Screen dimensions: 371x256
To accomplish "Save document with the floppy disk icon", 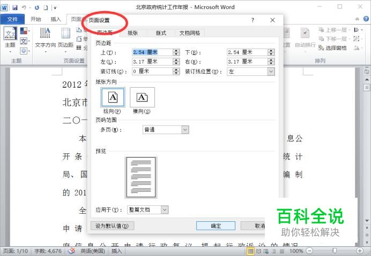I will (15, 7).
